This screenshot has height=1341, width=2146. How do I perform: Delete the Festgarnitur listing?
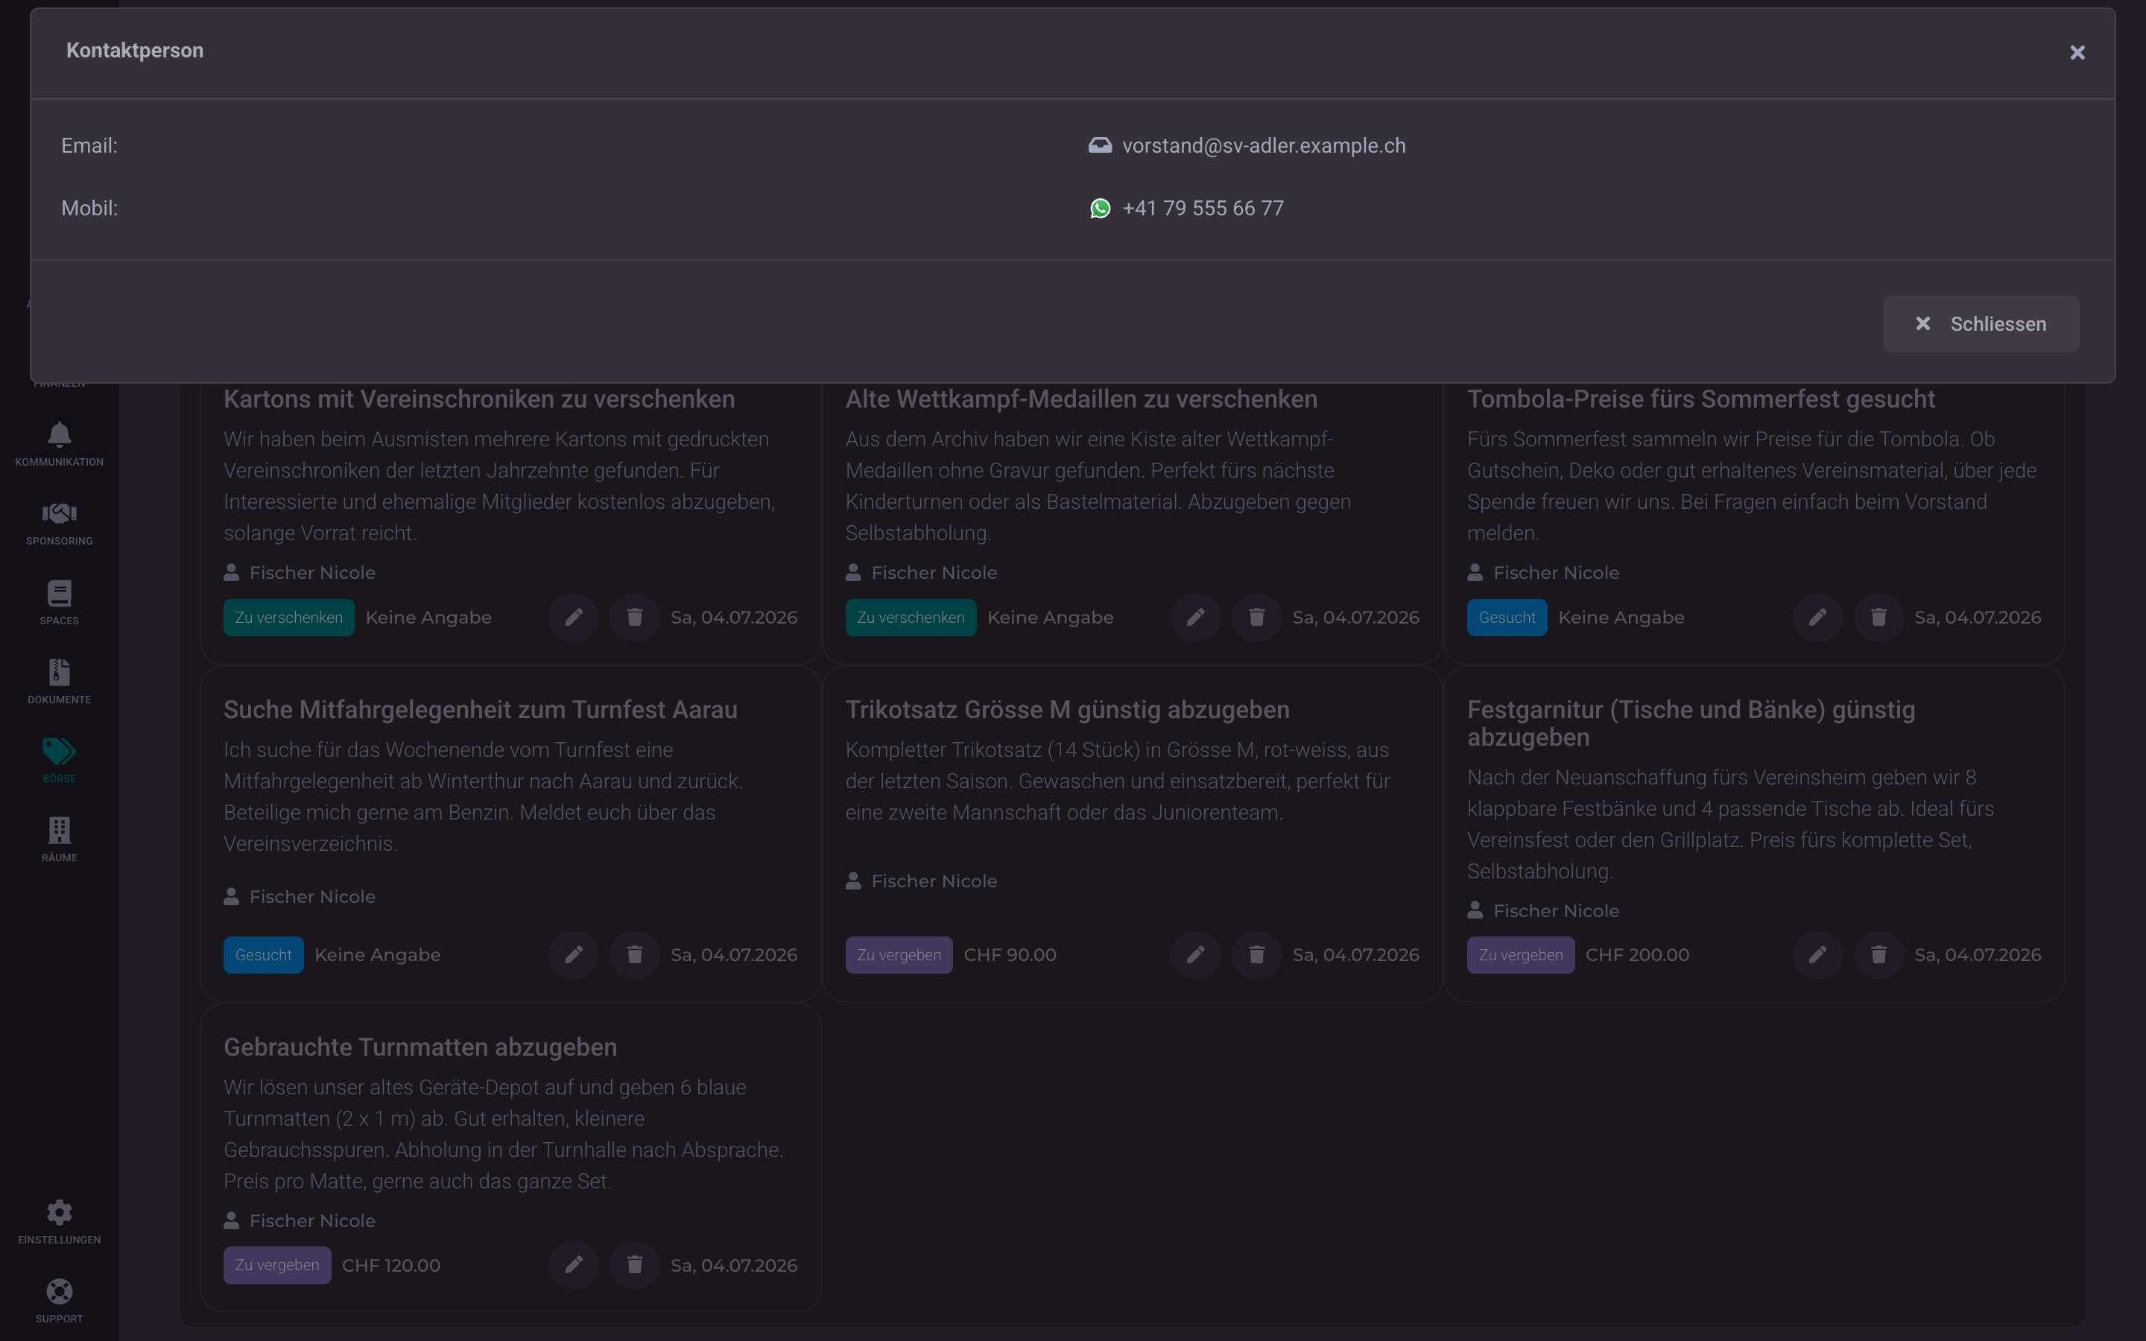(1878, 955)
